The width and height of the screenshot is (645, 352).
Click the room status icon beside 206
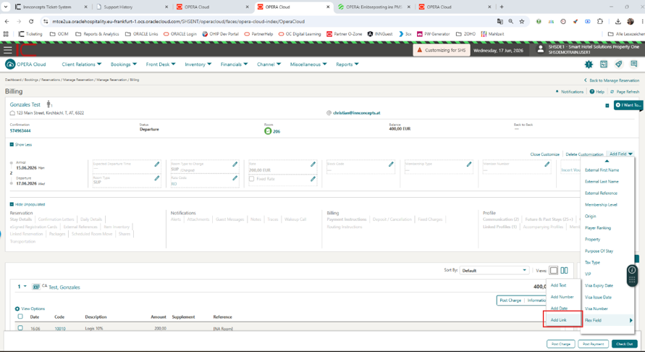(268, 131)
